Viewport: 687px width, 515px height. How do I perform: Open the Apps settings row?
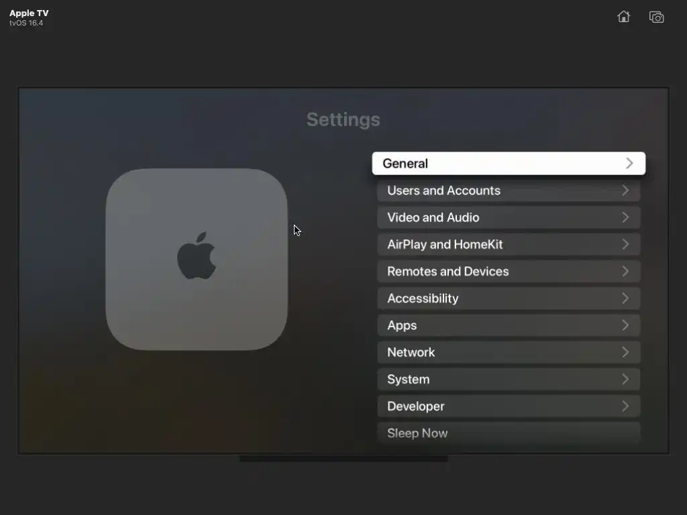(509, 325)
